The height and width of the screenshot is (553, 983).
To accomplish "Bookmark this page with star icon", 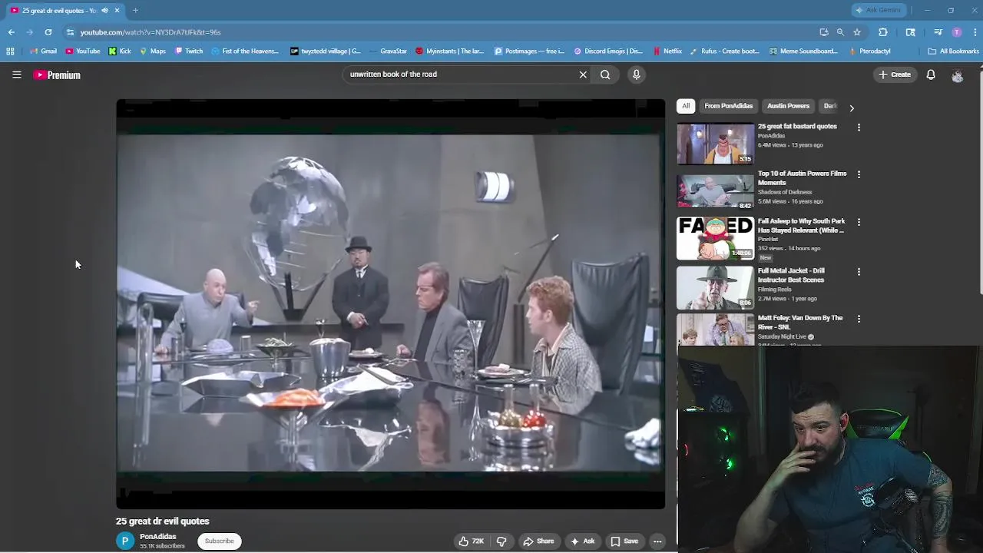I will tap(857, 32).
